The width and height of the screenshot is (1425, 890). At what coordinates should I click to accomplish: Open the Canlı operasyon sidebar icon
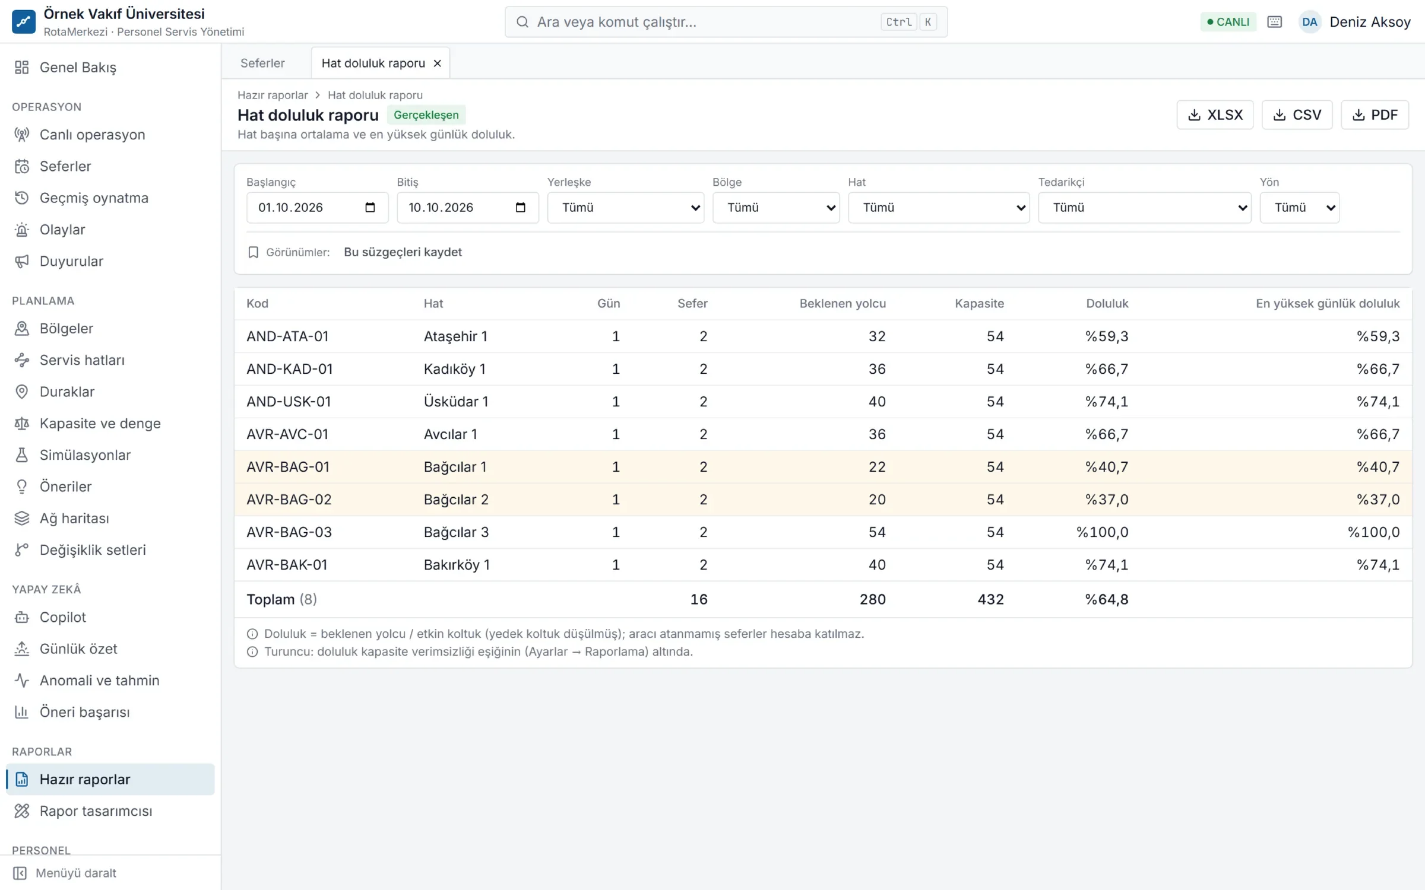point(22,135)
